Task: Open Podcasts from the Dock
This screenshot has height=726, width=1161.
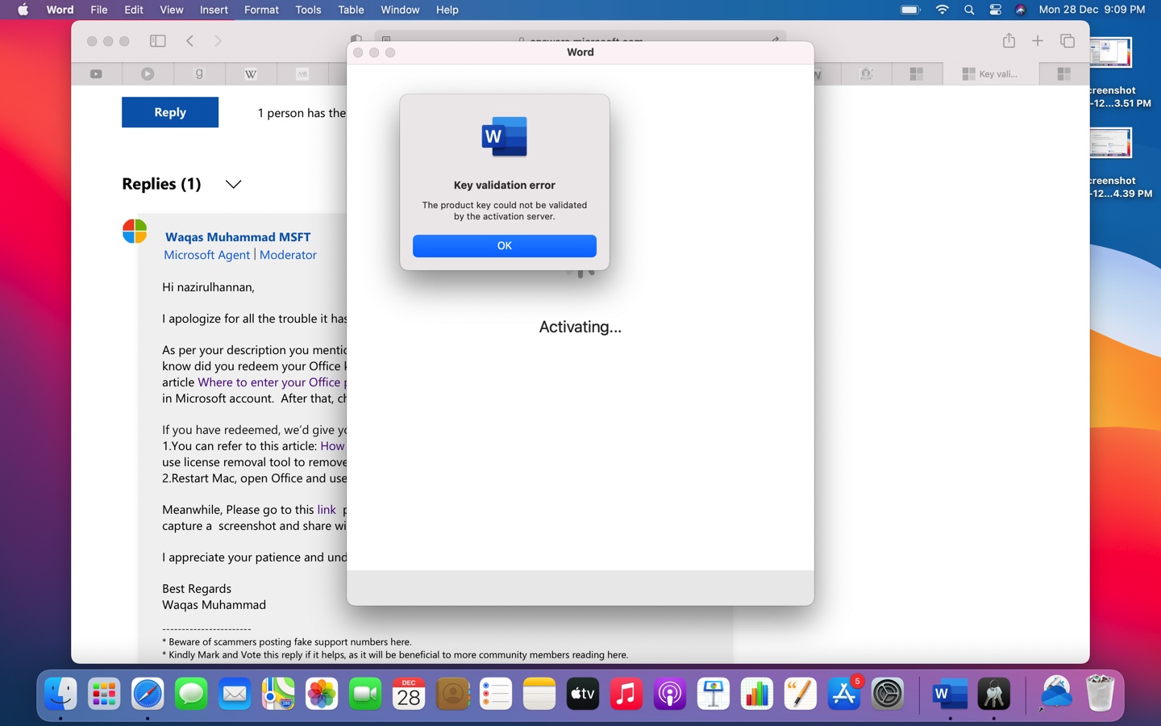Action: (x=670, y=694)
